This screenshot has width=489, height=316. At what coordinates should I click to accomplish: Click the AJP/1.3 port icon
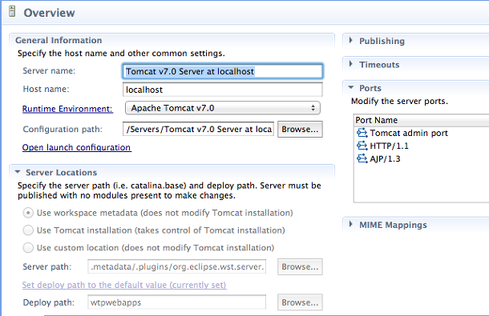(362, 158)
